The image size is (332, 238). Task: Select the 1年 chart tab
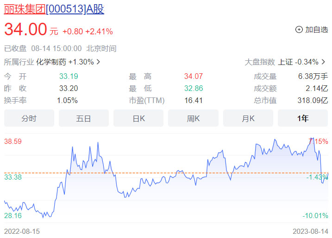303,118
